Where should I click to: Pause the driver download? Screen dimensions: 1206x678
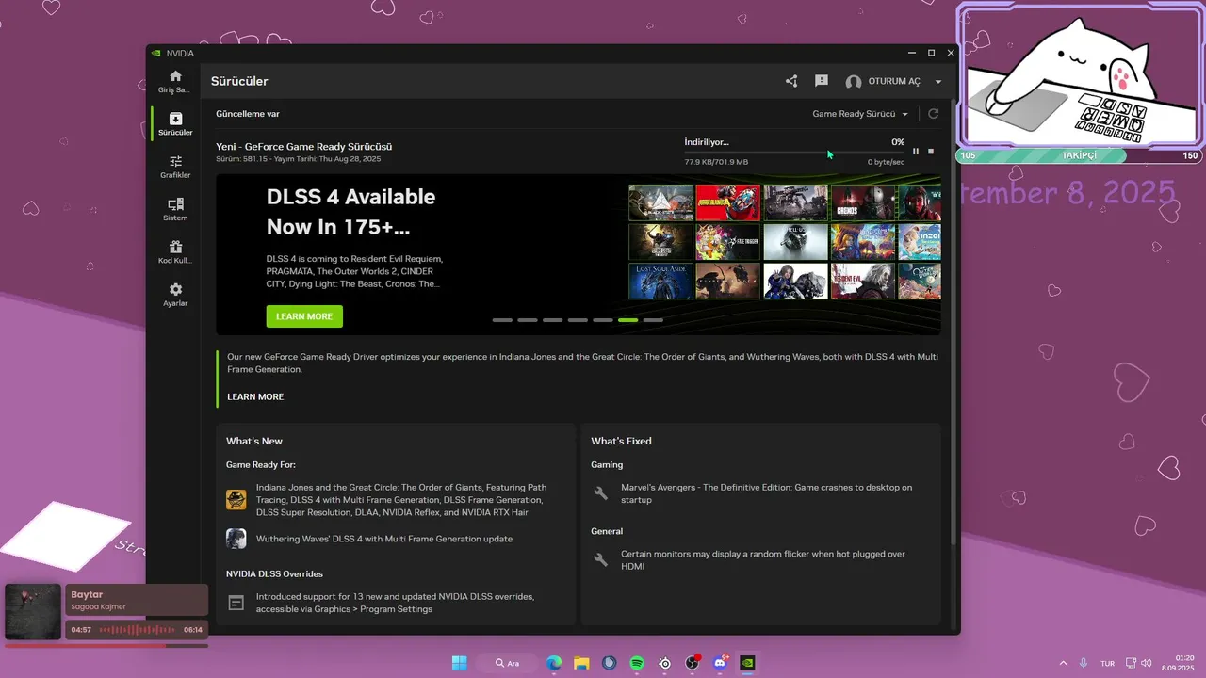tap(915, 151)
